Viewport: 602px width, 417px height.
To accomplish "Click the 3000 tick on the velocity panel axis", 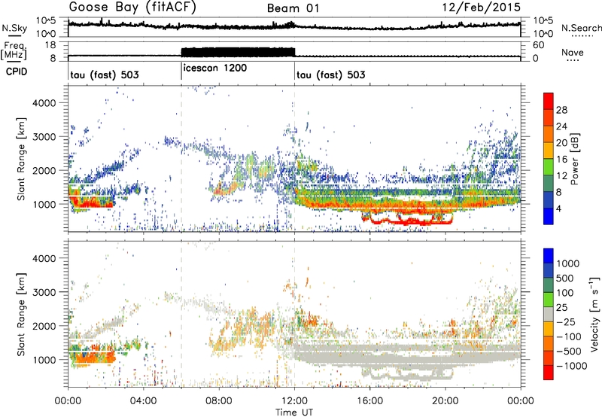I will pyautogui.click(x=44, y=292).
